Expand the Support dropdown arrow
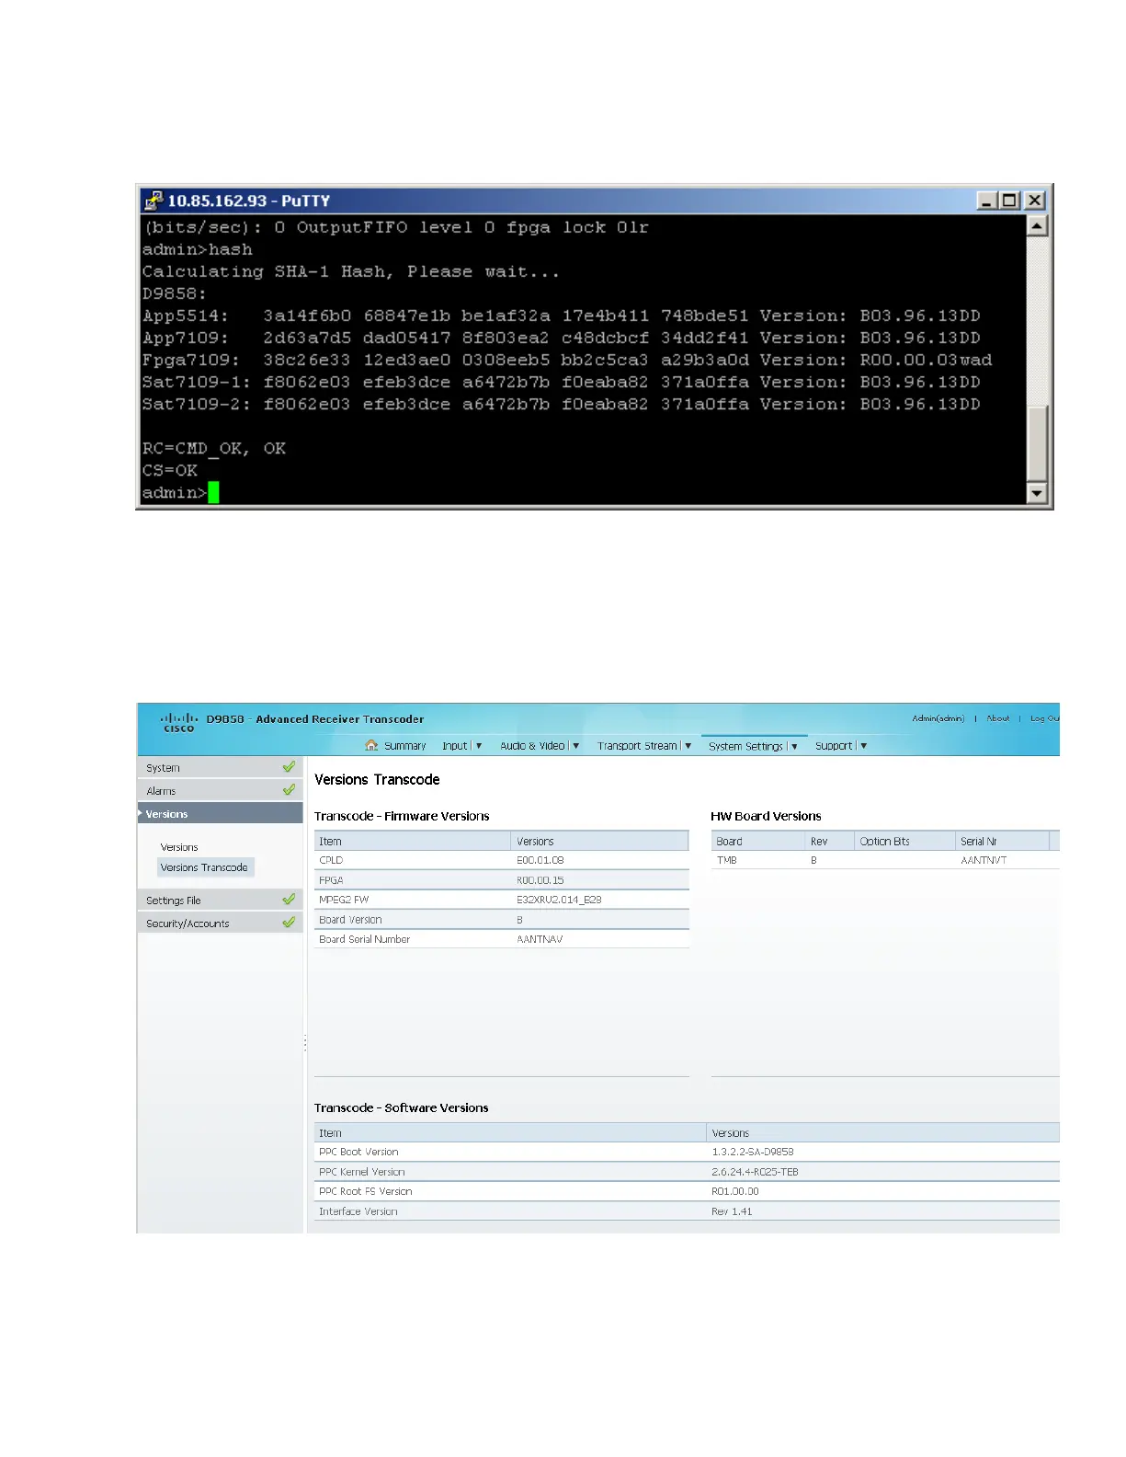Screen dimensions: 1126x1457 coord(864,746)
